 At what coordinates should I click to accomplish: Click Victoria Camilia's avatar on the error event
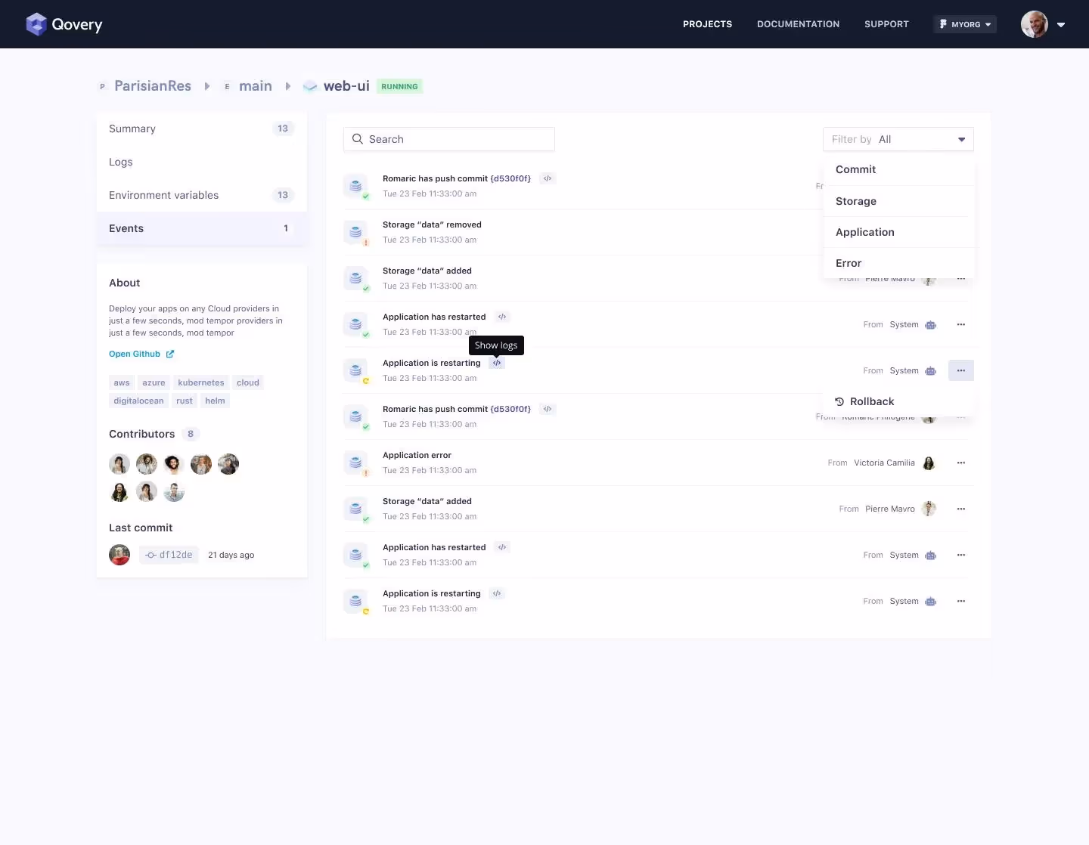[x=929, y=463]
